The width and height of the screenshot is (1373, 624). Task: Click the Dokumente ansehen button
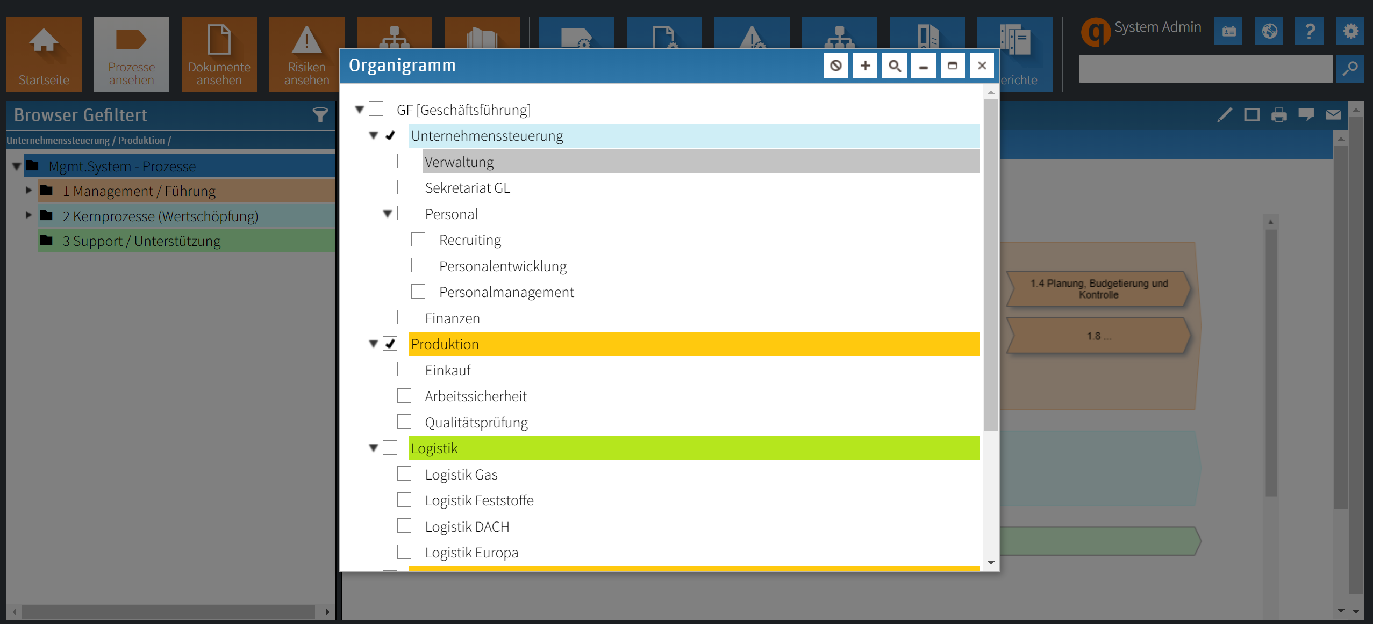click(x=219, y=54)
